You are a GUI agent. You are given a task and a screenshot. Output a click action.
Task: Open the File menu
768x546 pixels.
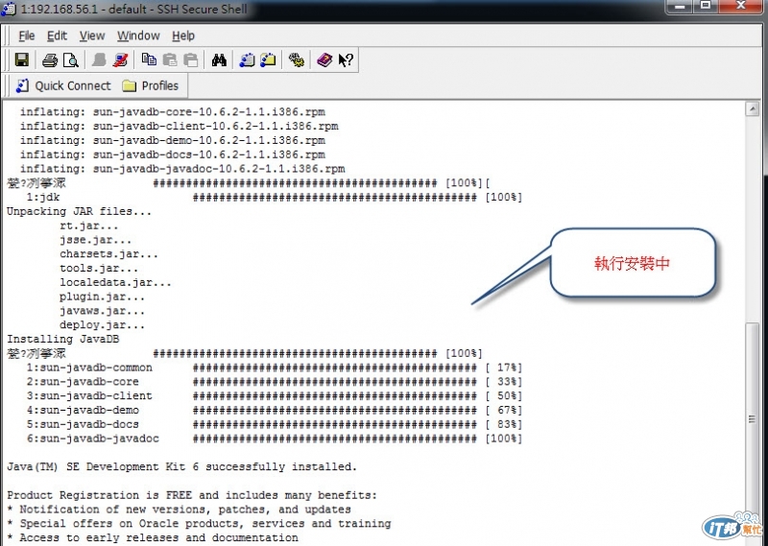point(27,36)
